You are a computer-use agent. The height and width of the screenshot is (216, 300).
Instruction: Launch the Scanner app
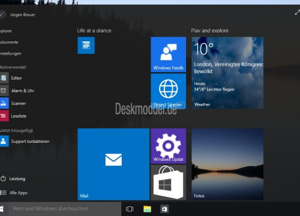tap(19, 103)
